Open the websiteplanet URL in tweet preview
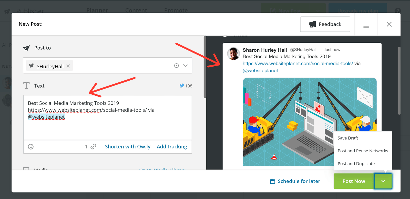 point(298,64)
